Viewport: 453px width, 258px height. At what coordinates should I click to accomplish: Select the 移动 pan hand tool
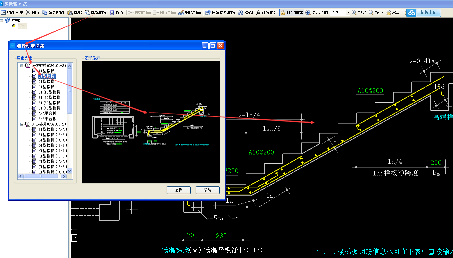point(393,13)
